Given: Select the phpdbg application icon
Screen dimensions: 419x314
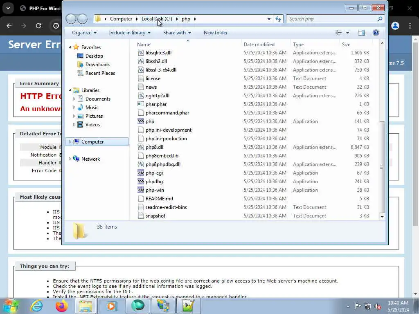Looking at the screenshot, I should (141, 181).
